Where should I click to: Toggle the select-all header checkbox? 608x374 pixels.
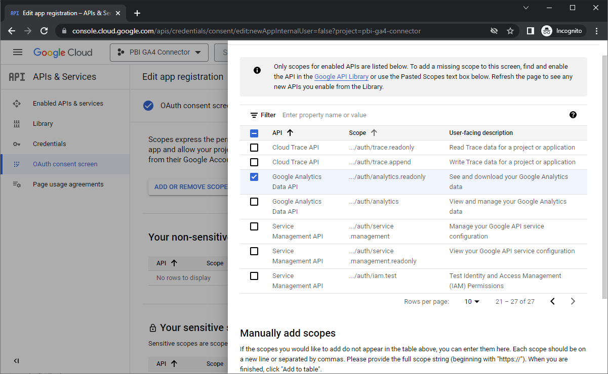pyautogui.click(x=254, y=133)
